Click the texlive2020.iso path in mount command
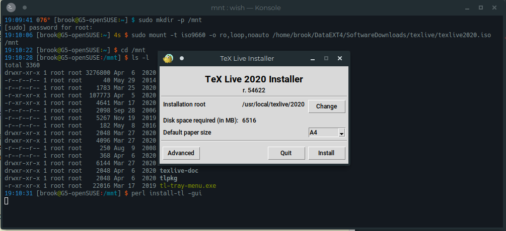The image size is (506, 231). pyautogui.click(x=382, y=35)
